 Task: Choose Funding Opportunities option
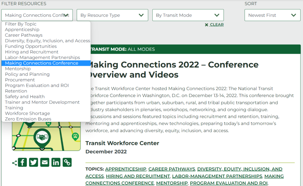click(x=46, y=46)
